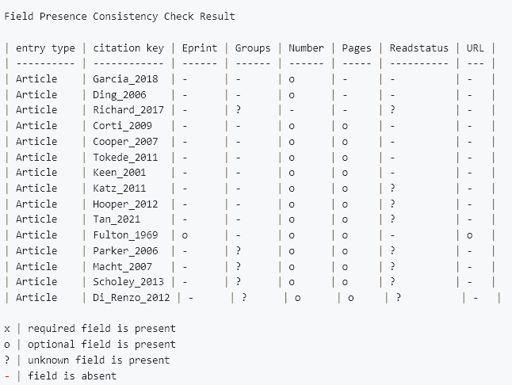Select Corti_2009 Pages 'o' marker
512x385 pixels.
tap(345, 126)
